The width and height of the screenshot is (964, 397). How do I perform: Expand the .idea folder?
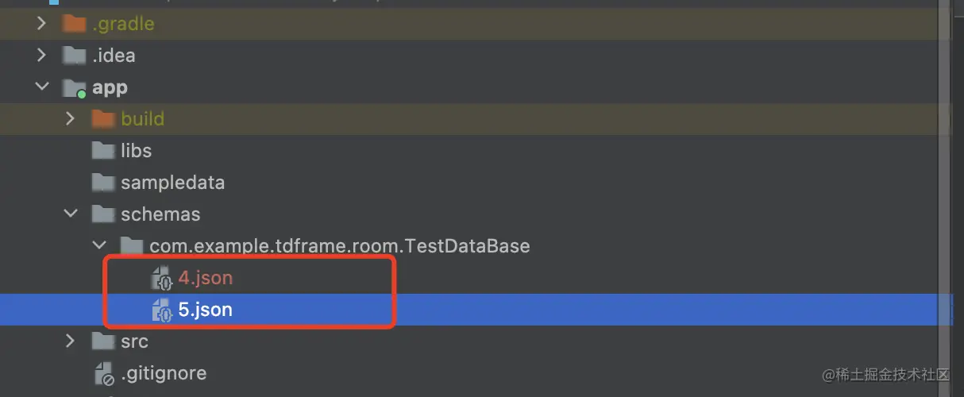coord(42,56)
